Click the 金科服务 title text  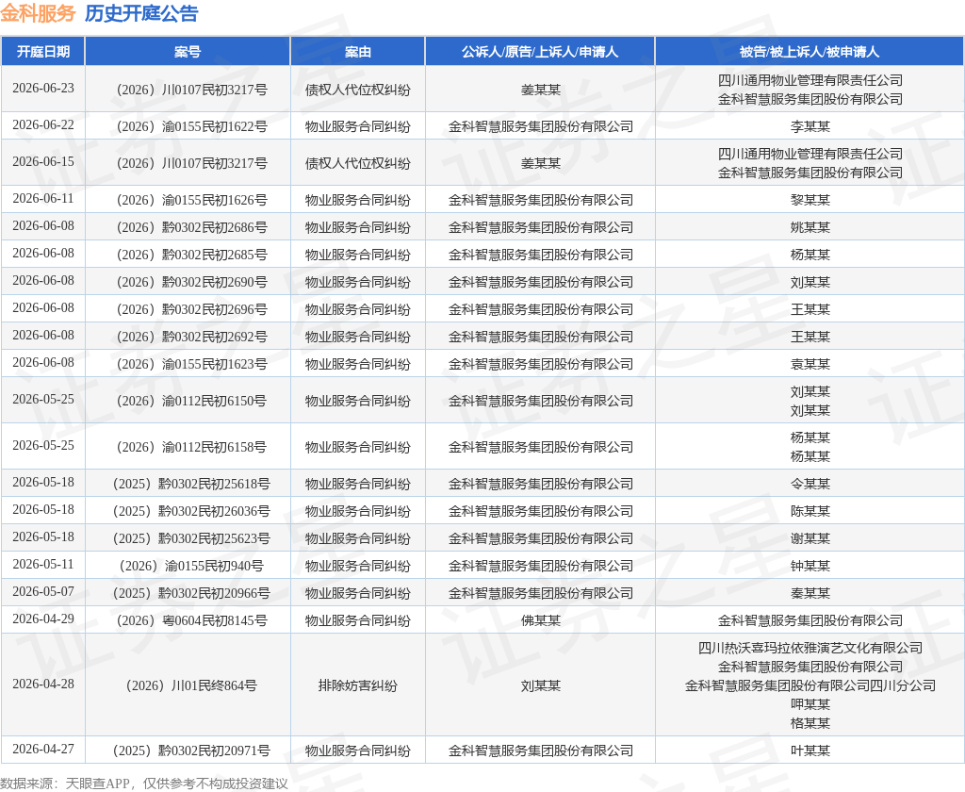coord(38,13)
